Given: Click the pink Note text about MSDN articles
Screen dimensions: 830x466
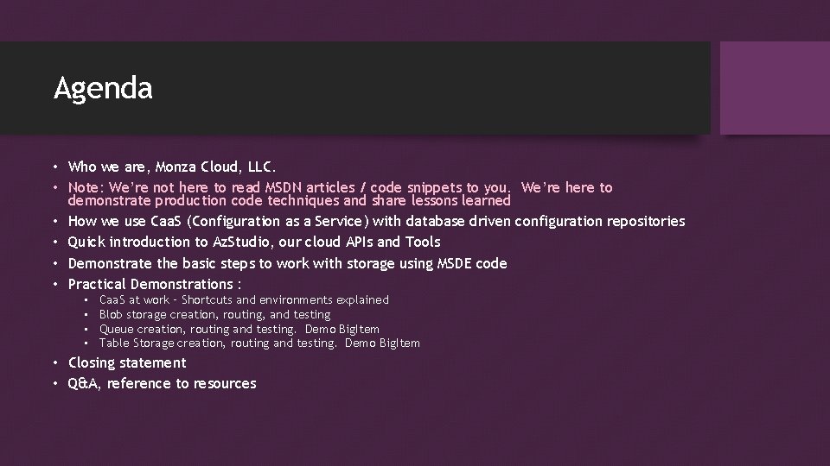Looking at the screenshot, I should pos(340,194).
